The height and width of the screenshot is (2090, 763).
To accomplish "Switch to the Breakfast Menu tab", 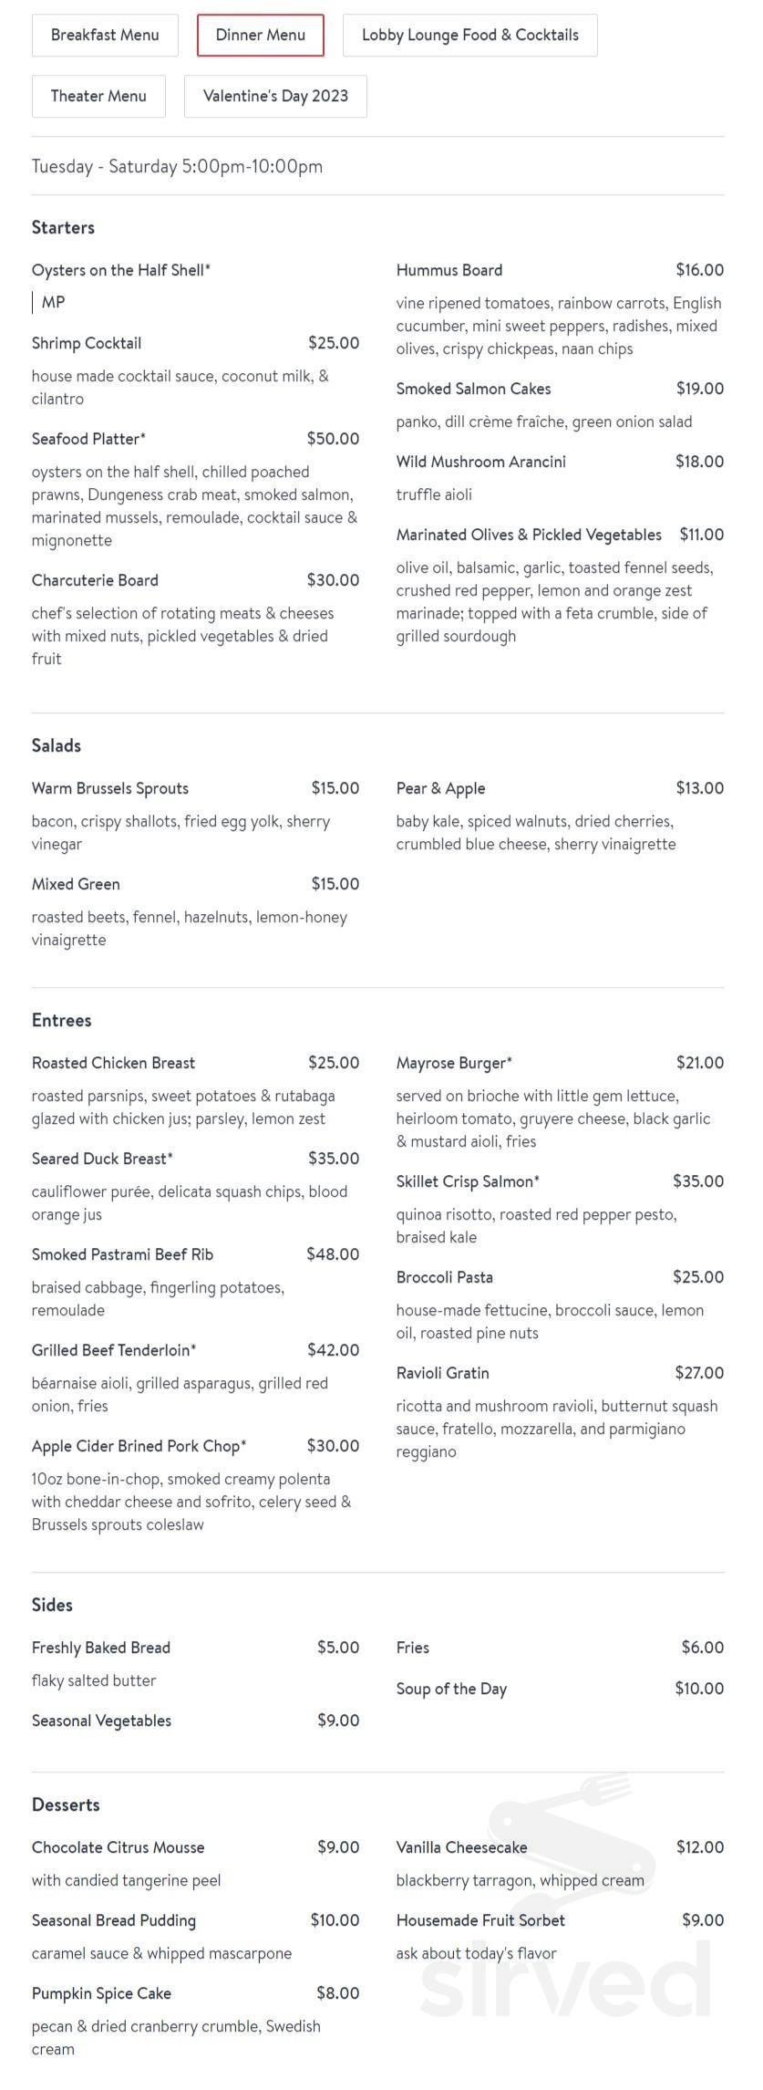I will (x=104, y=35).
